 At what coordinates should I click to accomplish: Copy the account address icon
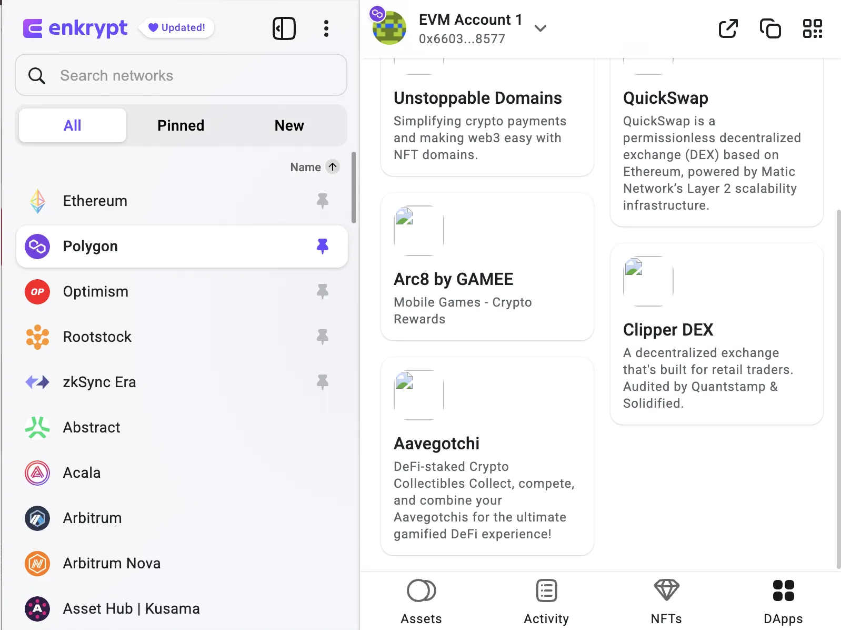(x=770, y=28)
